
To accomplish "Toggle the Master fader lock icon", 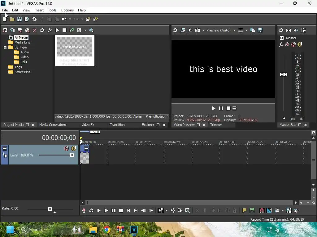I will 284,118.
